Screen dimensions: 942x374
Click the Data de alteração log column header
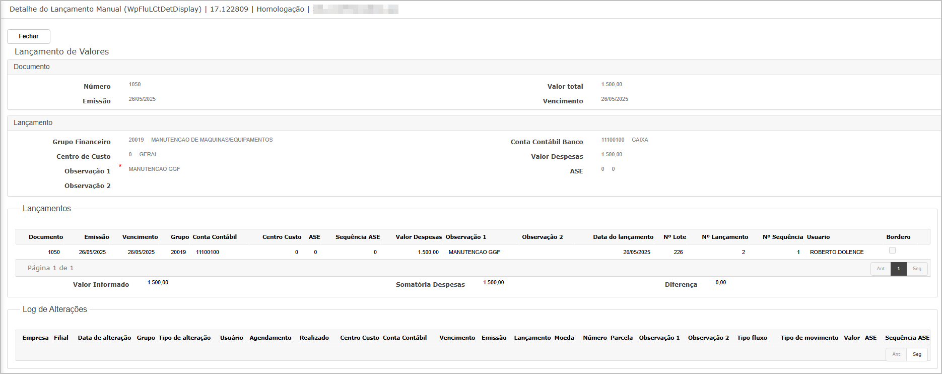click(x=104, y=338)
